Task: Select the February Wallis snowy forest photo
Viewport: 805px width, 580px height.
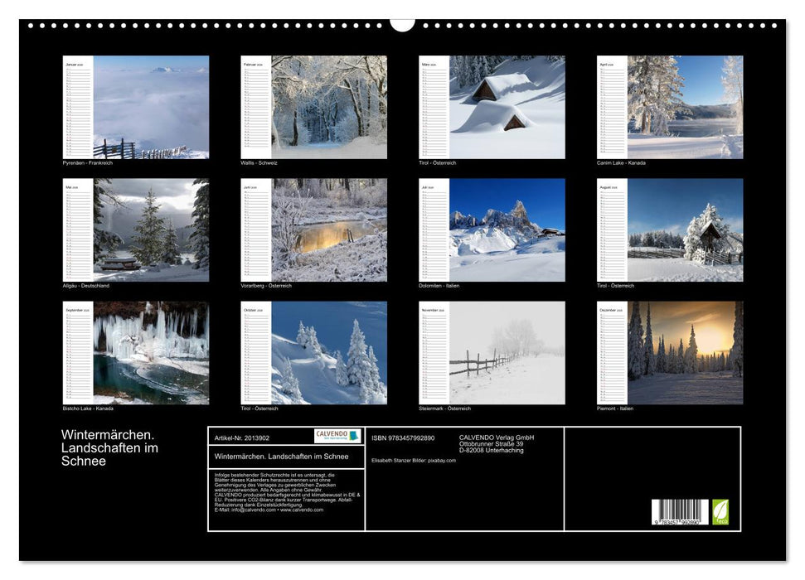Action: pos(329,107)
